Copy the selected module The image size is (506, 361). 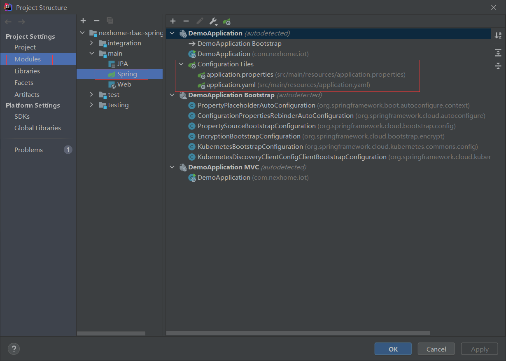click(x=110, y=21)
